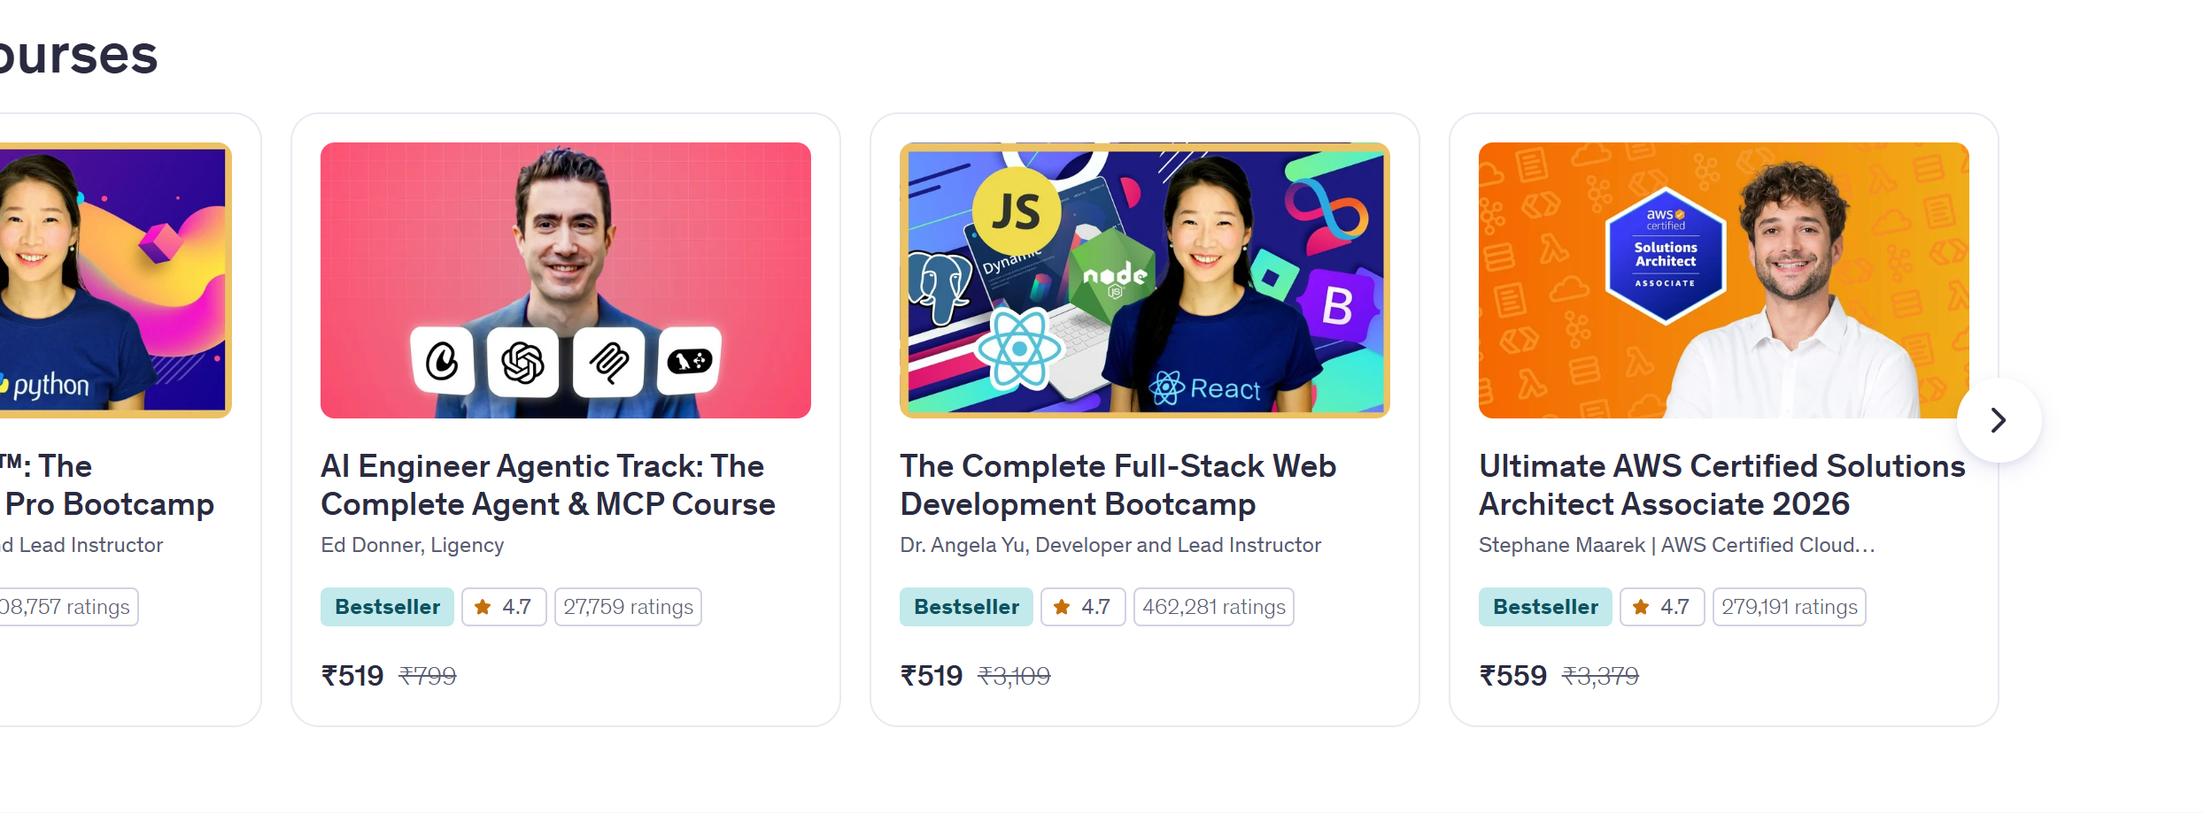Click the ₹519 price on Full-Stack course

(x=932, y=676)
